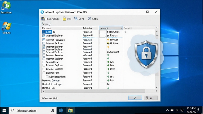Click the green diamond icon next to Lris

click(108, 77)
